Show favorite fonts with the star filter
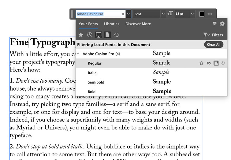 (81, 35)
